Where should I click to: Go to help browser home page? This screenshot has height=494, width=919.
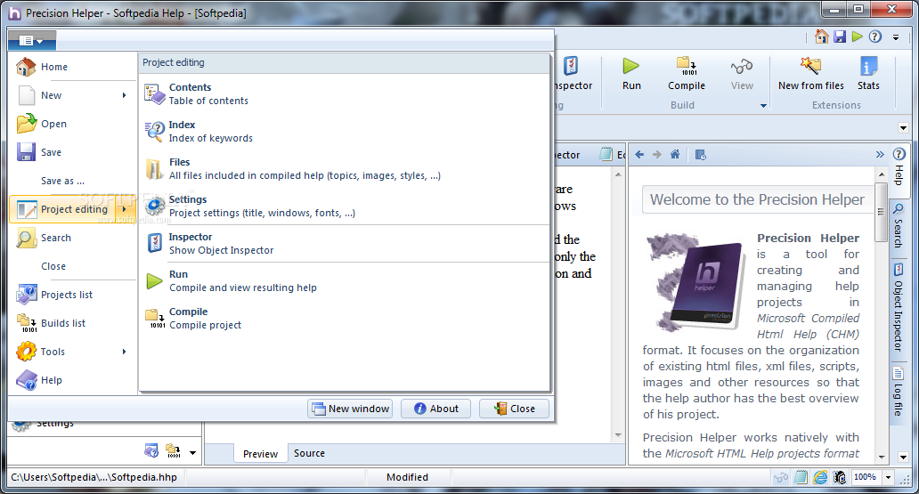coord(675,155)
